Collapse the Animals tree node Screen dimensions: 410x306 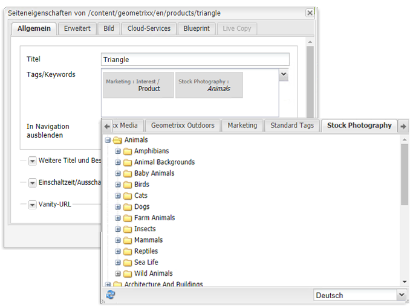[x=108, y=140]
